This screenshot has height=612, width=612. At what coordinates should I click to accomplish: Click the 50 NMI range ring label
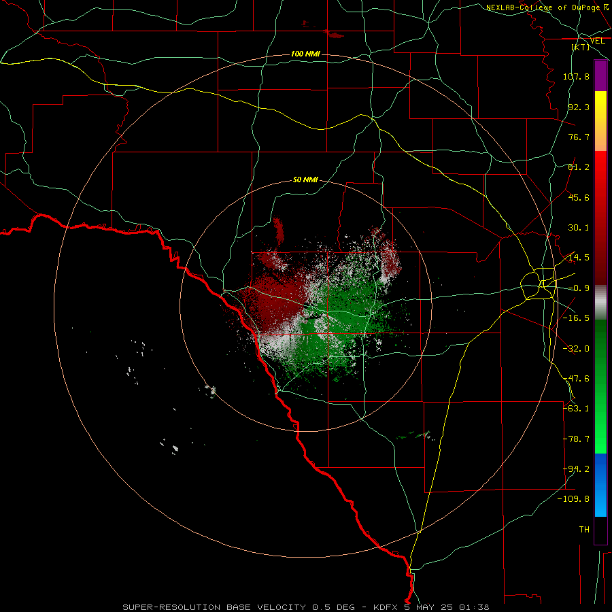click(305, 180)
